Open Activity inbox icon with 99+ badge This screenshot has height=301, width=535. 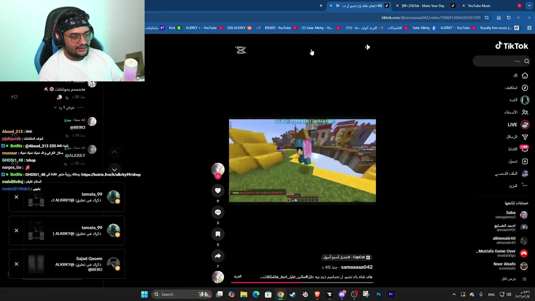tap(525, 149)
